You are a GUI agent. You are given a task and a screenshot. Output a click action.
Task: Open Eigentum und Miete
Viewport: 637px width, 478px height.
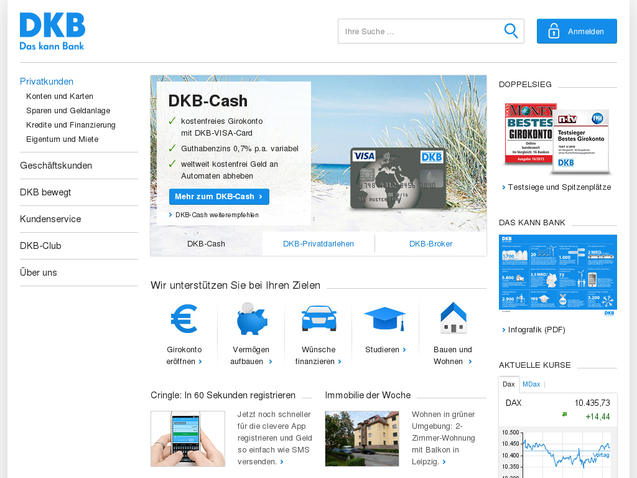(62, 139)
